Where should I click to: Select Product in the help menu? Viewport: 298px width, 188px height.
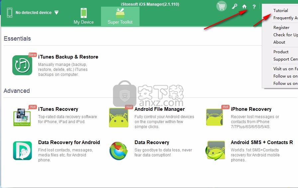pyautogui.click(x=281, y=52)
